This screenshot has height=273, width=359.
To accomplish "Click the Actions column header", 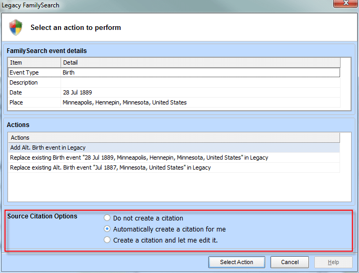I will [174, 138].
